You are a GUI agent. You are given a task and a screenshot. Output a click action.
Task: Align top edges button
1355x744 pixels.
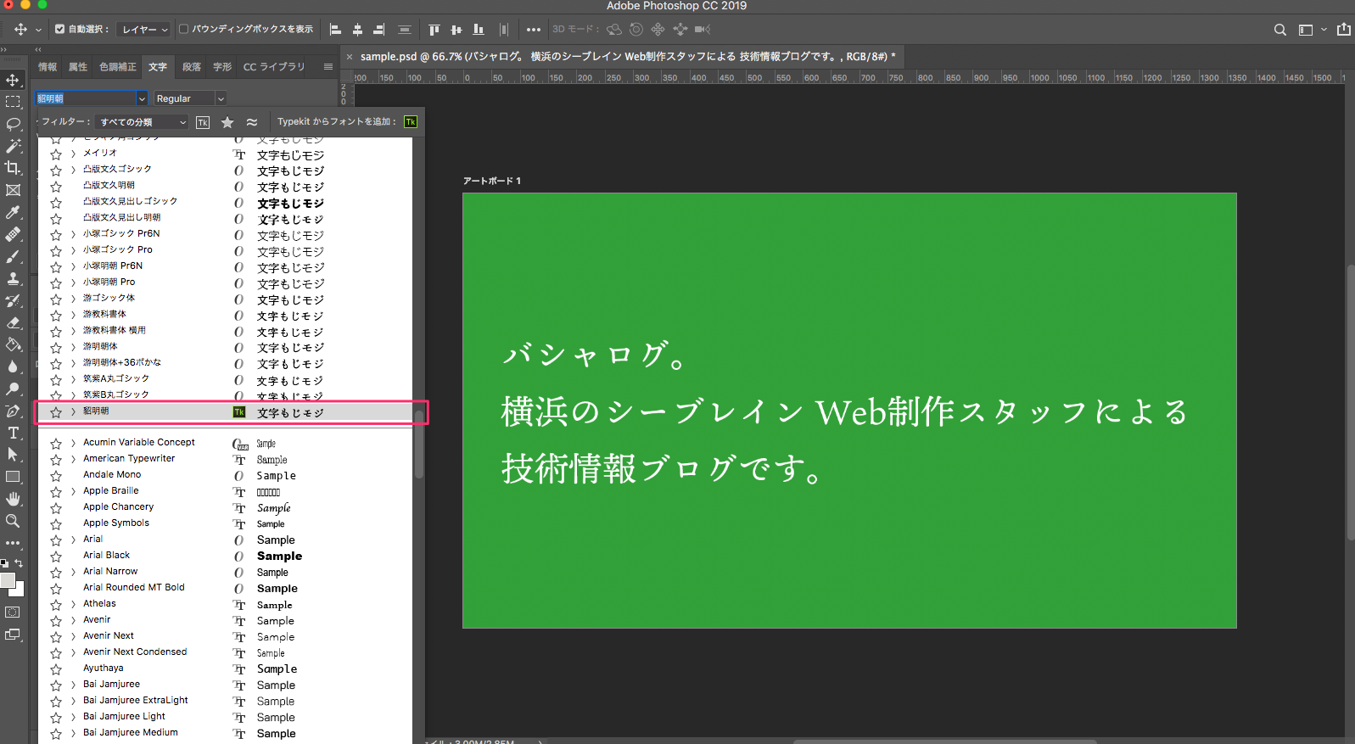coord(434,30)
